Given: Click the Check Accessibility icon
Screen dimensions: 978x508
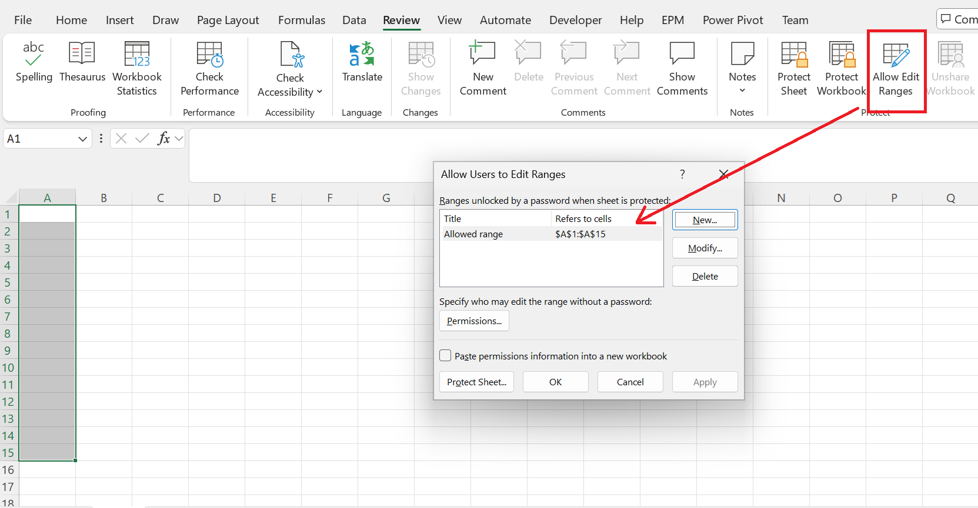Looking at the screenshot, I should point(291,54).
